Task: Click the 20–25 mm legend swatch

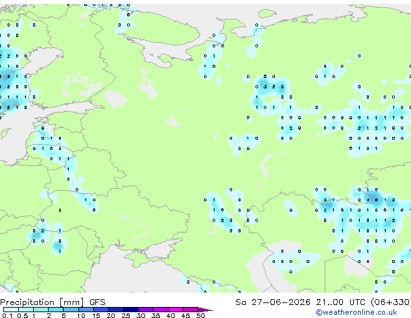Action: pos(116,310)
